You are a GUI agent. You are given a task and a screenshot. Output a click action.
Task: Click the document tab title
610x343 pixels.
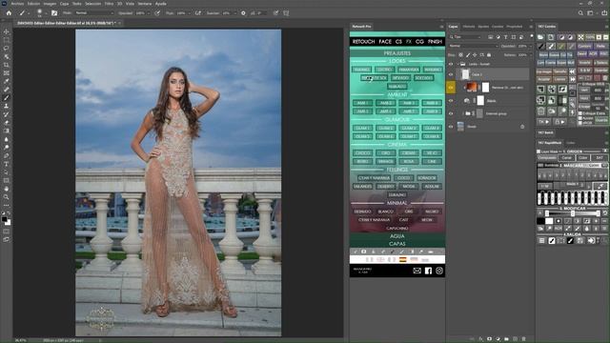(x=66, y=23)
